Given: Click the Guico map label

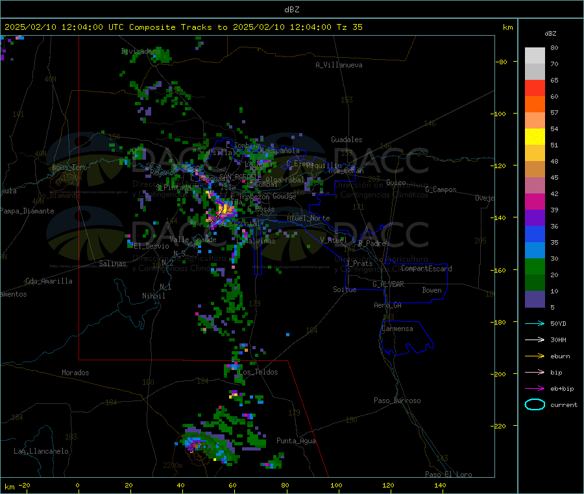Looking at the screenshot, I should click(x=396, y=182).
